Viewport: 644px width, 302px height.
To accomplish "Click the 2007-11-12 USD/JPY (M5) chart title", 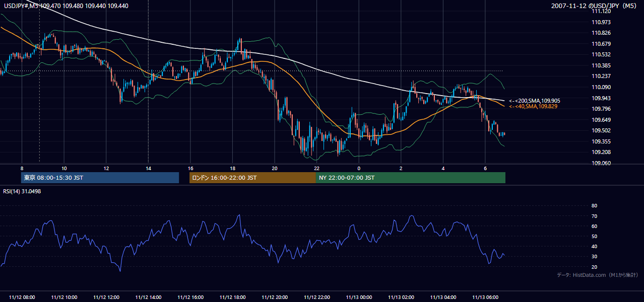I will (595, 6).
